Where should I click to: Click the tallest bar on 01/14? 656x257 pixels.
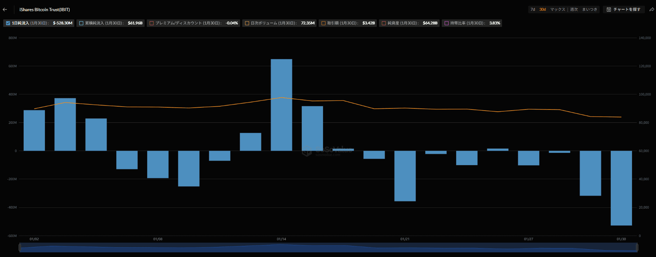pyautogui.click(x=281, y=105)
